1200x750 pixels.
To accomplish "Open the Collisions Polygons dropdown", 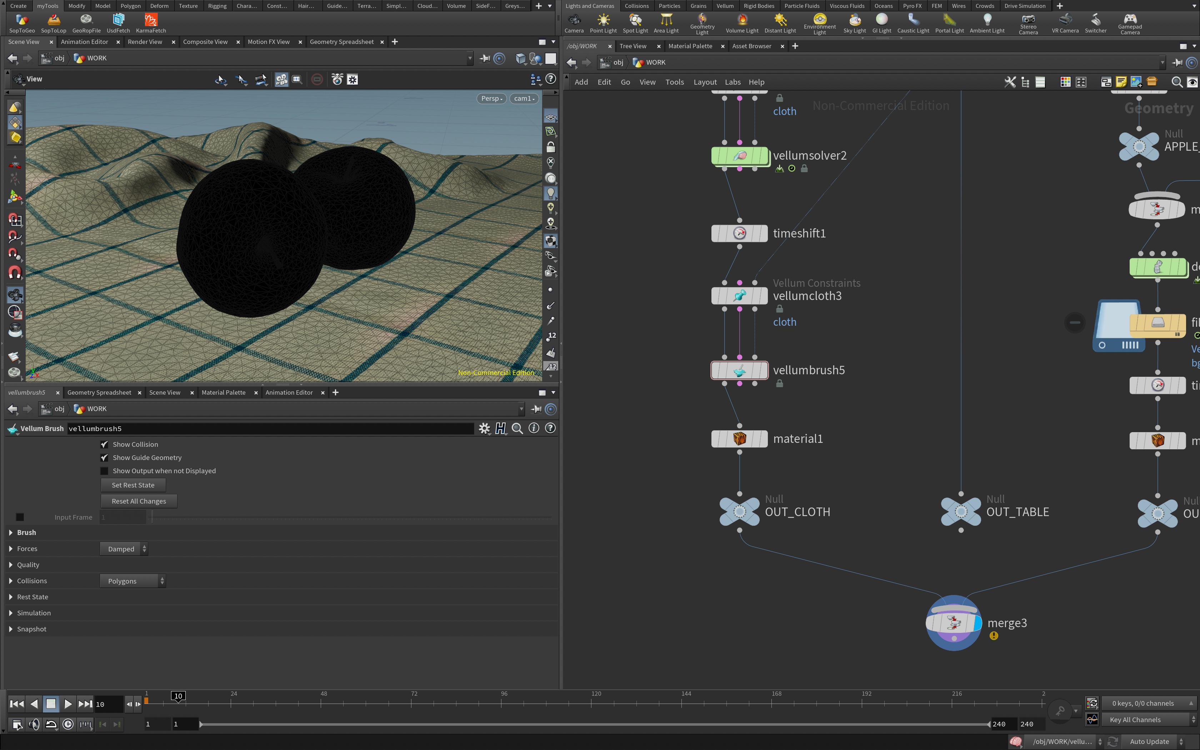I will 133,581.
